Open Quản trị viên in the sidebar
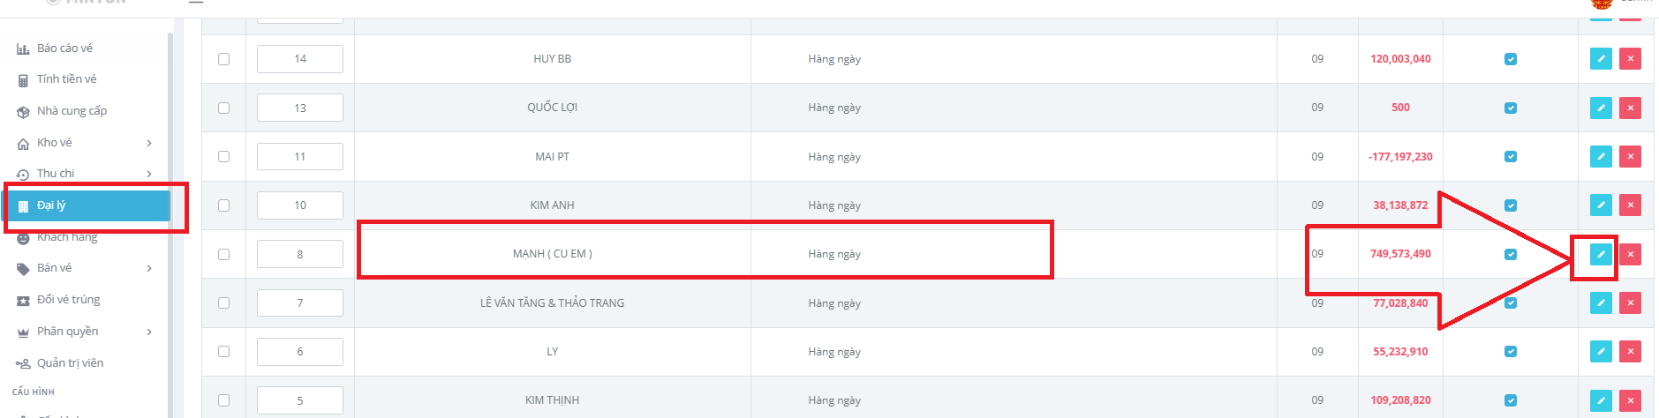 (70, 363)
